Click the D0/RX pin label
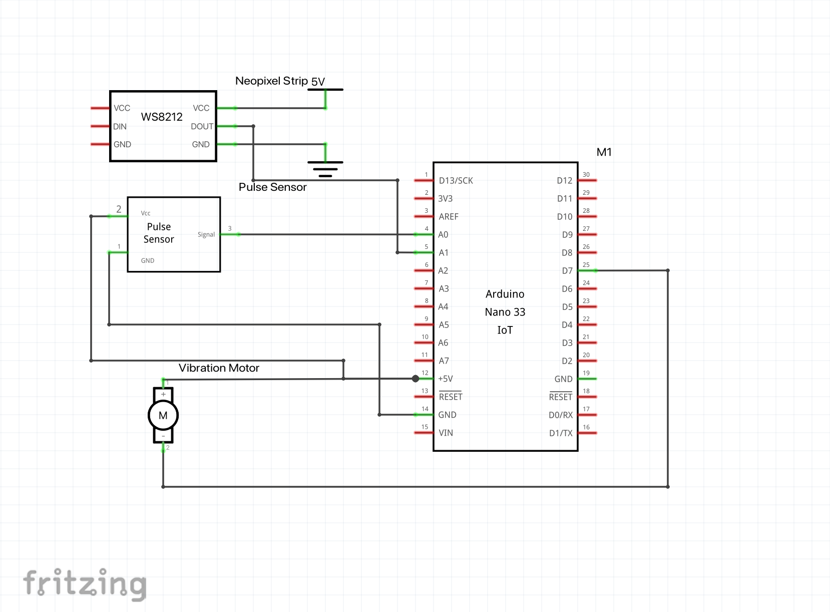830x612 pixels. click(561, 415)
